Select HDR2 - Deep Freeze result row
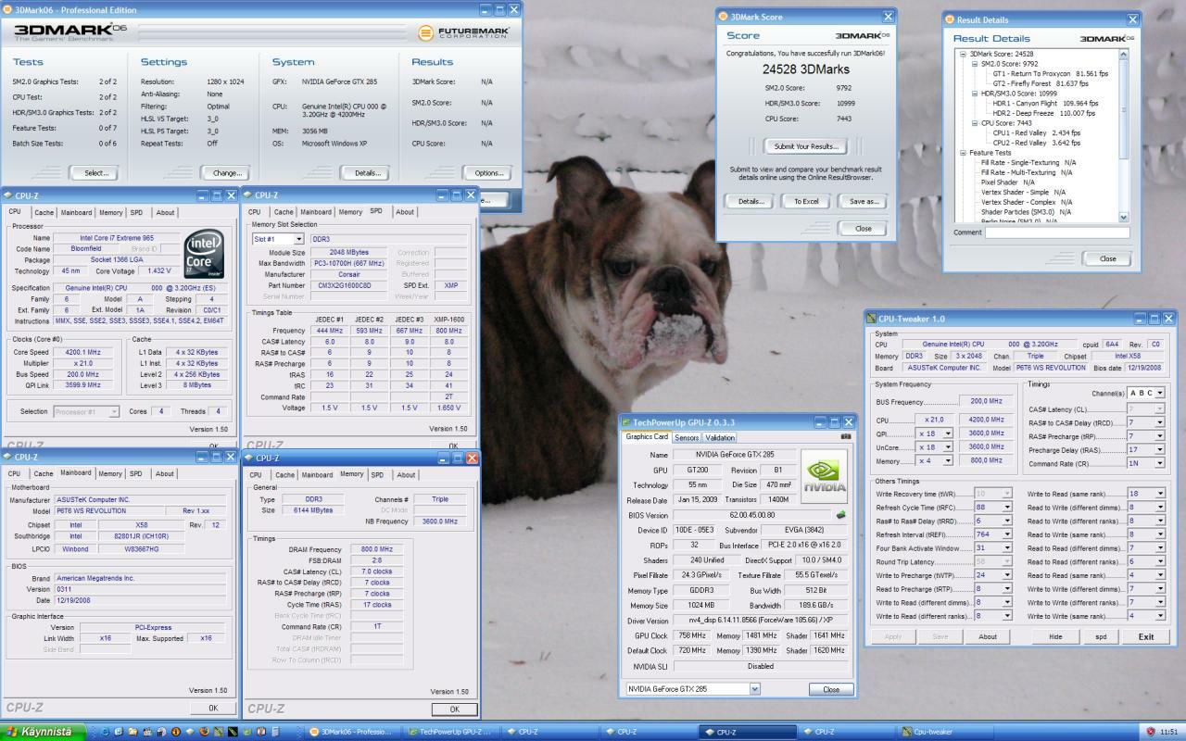The image size is (1186, 741). pyautogui.click(x=1044, y=113)
